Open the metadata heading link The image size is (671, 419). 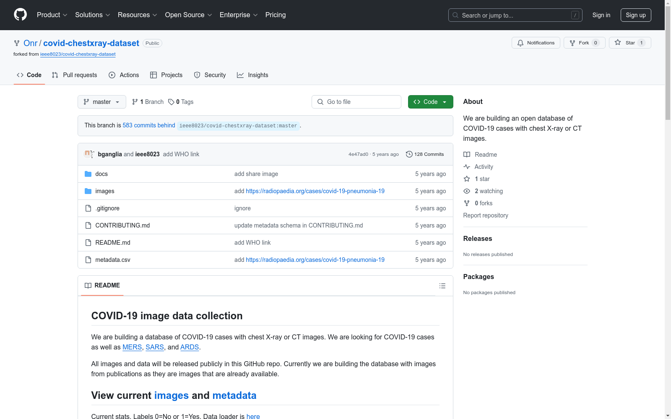[x=234, y=396]
